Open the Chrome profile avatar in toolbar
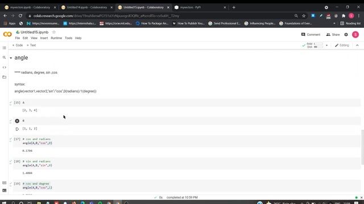 pyautogui.click(x=351, y=16)
